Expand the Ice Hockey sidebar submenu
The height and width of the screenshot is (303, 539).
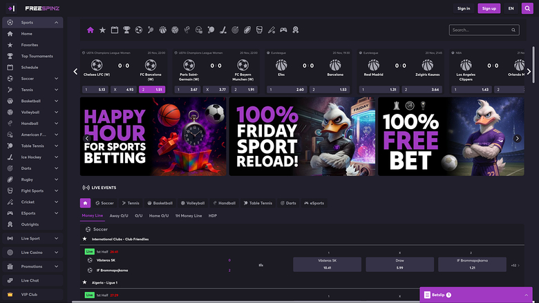(57, 157)
